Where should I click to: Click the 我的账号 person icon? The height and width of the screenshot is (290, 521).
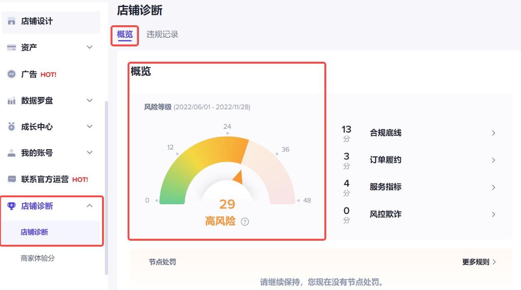tap(12, 153)
